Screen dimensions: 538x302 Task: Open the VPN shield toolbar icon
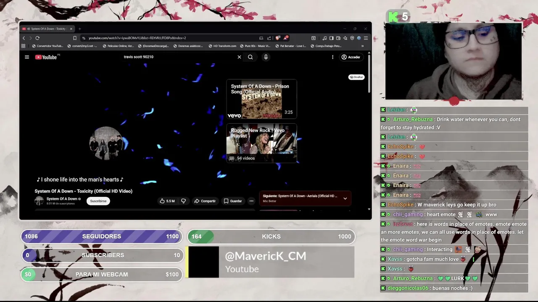[x=352, y=38]
